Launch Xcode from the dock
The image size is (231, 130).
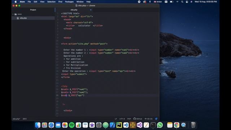pyautogui.click(x=112, y=125)
